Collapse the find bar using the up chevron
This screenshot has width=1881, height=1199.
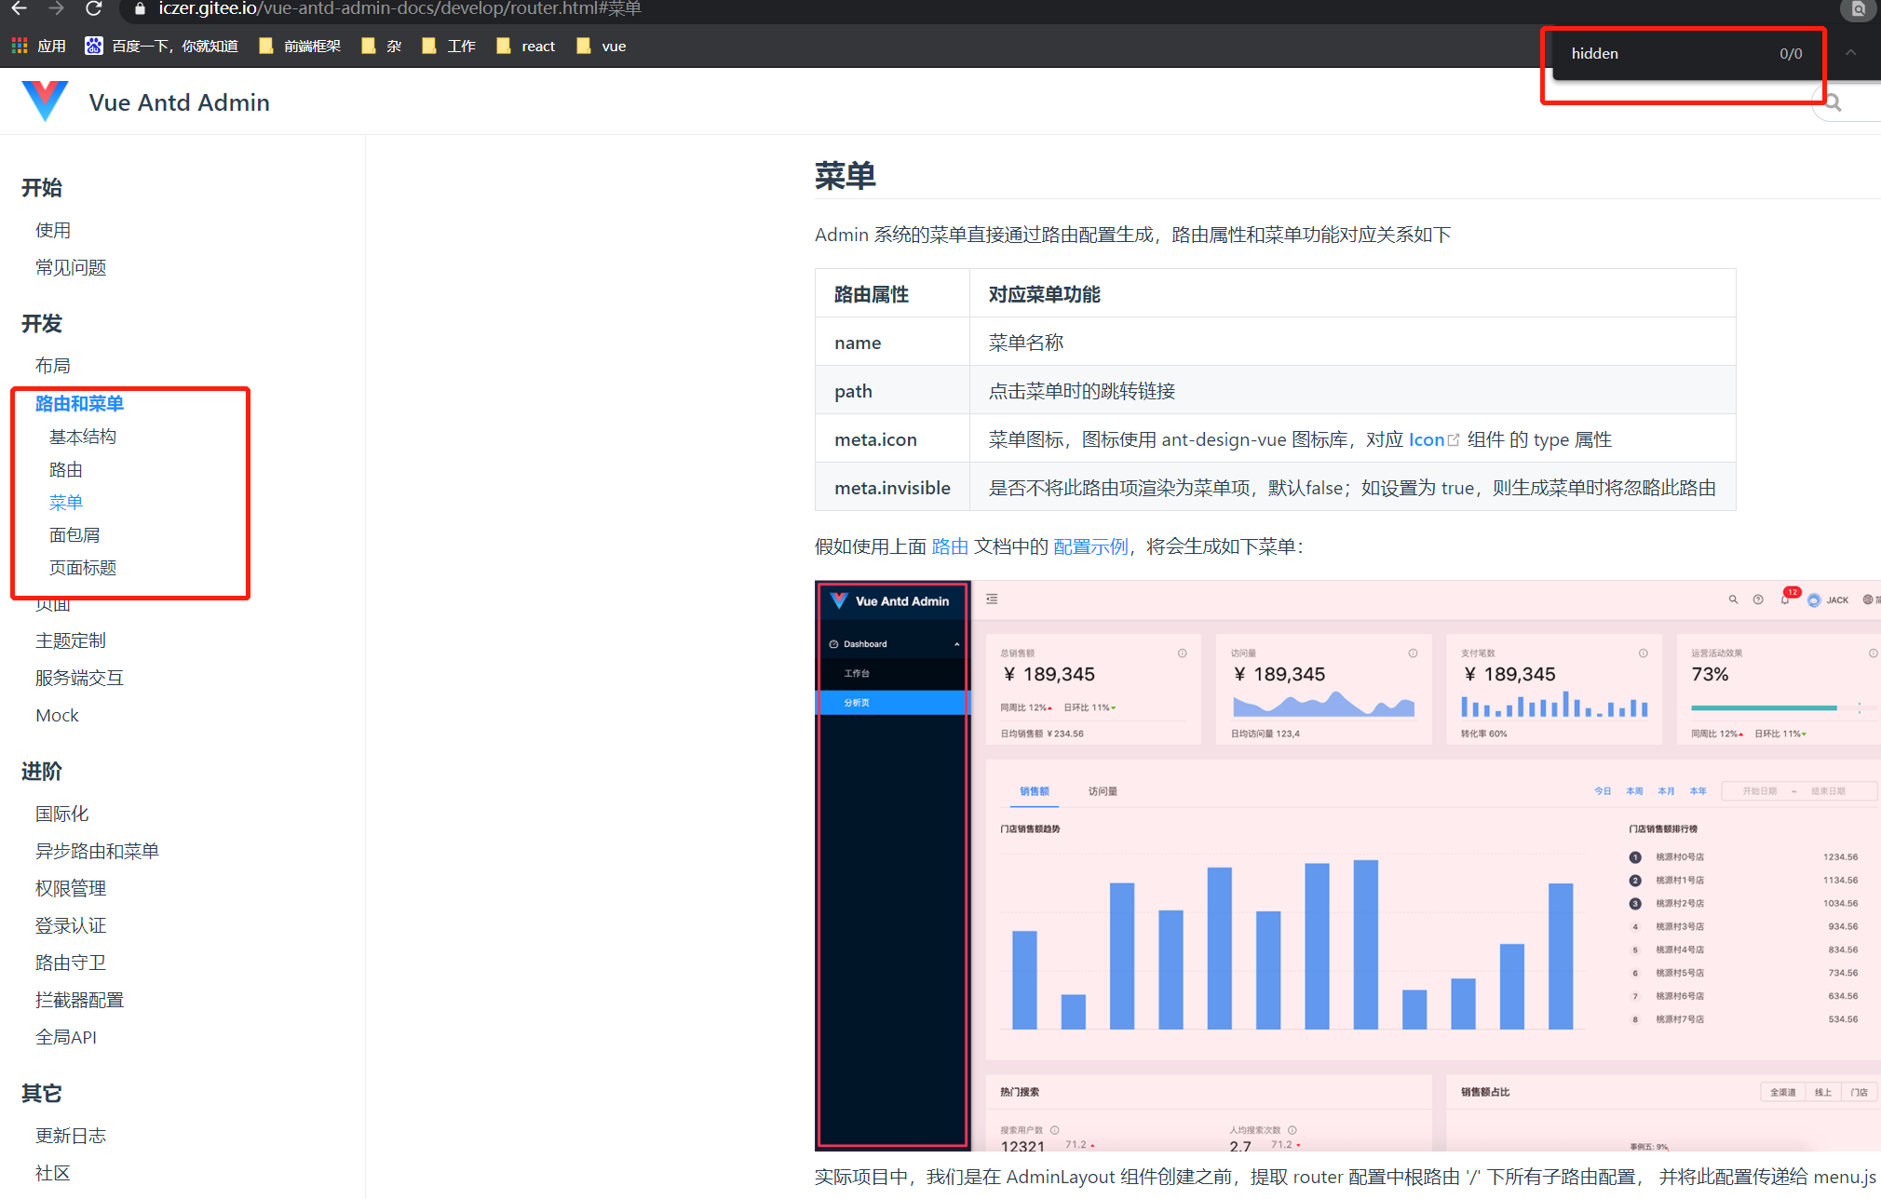point(1851,53)
